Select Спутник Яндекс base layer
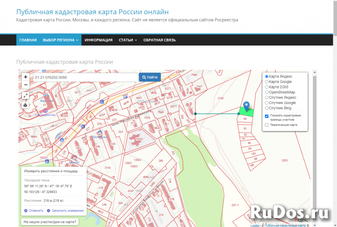 267,98
